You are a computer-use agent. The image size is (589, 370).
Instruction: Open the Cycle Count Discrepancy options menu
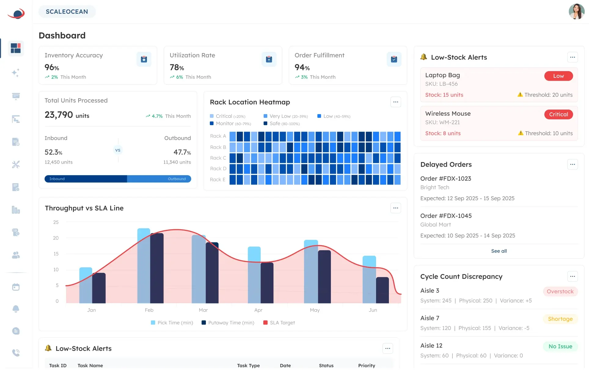tap(573, 276)
